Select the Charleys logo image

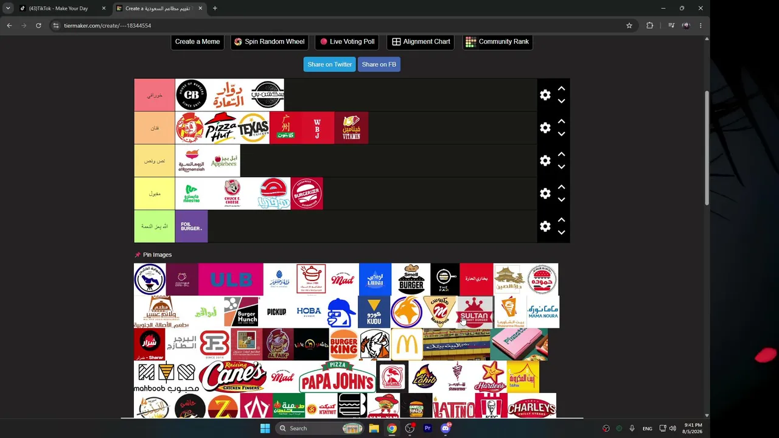click(x=532, y=406)
